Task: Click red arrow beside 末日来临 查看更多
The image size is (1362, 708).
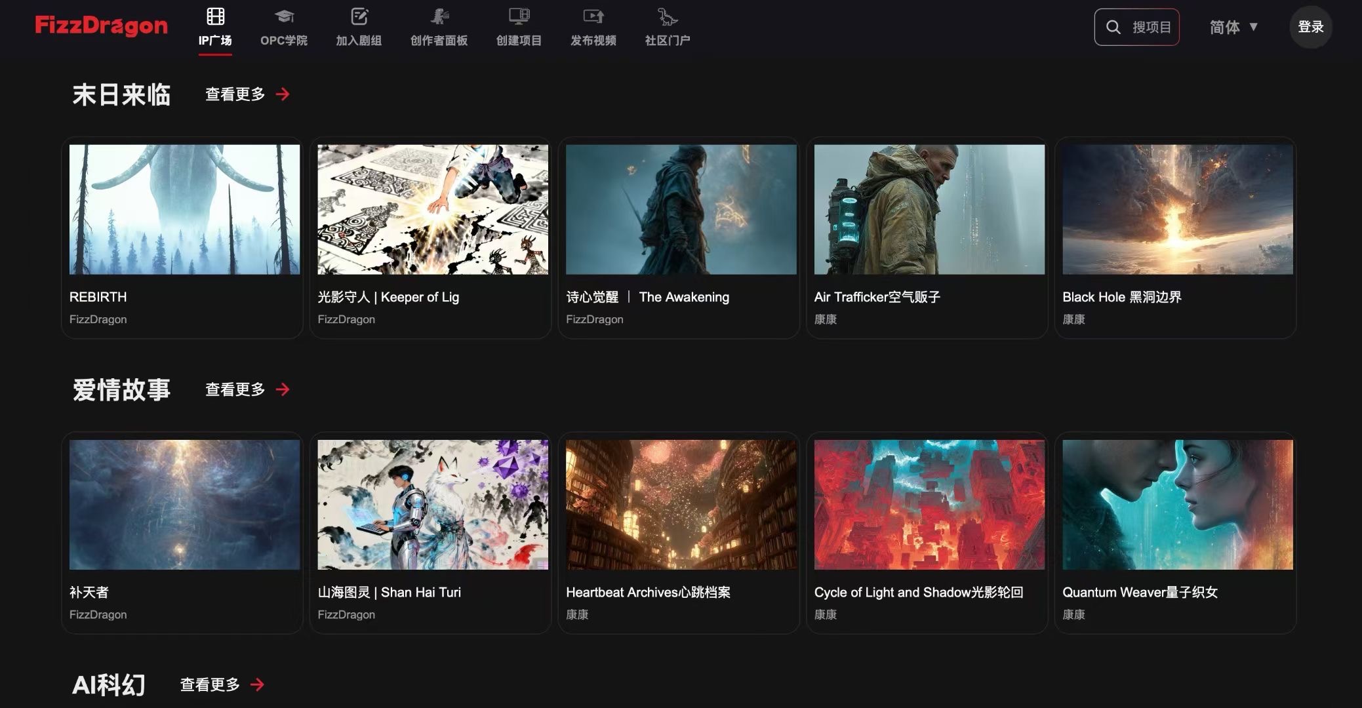Action: click(x=283, y=94)
